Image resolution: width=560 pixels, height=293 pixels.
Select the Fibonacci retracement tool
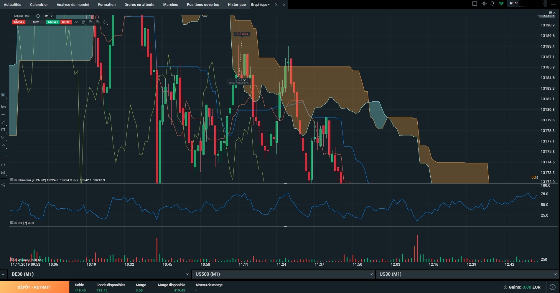[3, 138]
